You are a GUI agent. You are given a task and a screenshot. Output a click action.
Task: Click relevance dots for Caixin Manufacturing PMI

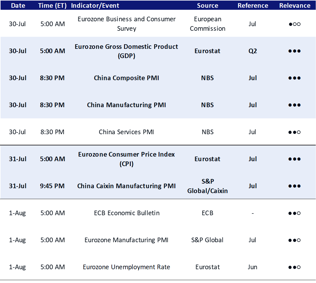coord(295,186)
